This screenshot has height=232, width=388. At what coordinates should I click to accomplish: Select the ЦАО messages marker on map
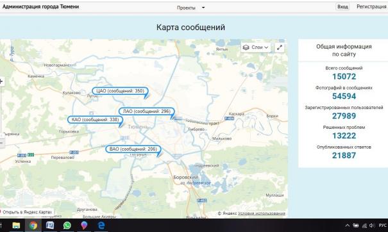click(121, 91)
